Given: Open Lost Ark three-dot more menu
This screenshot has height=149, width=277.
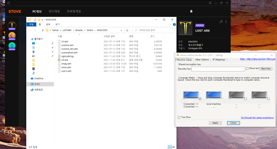Looking at the screenshot, I should [226, 22].
